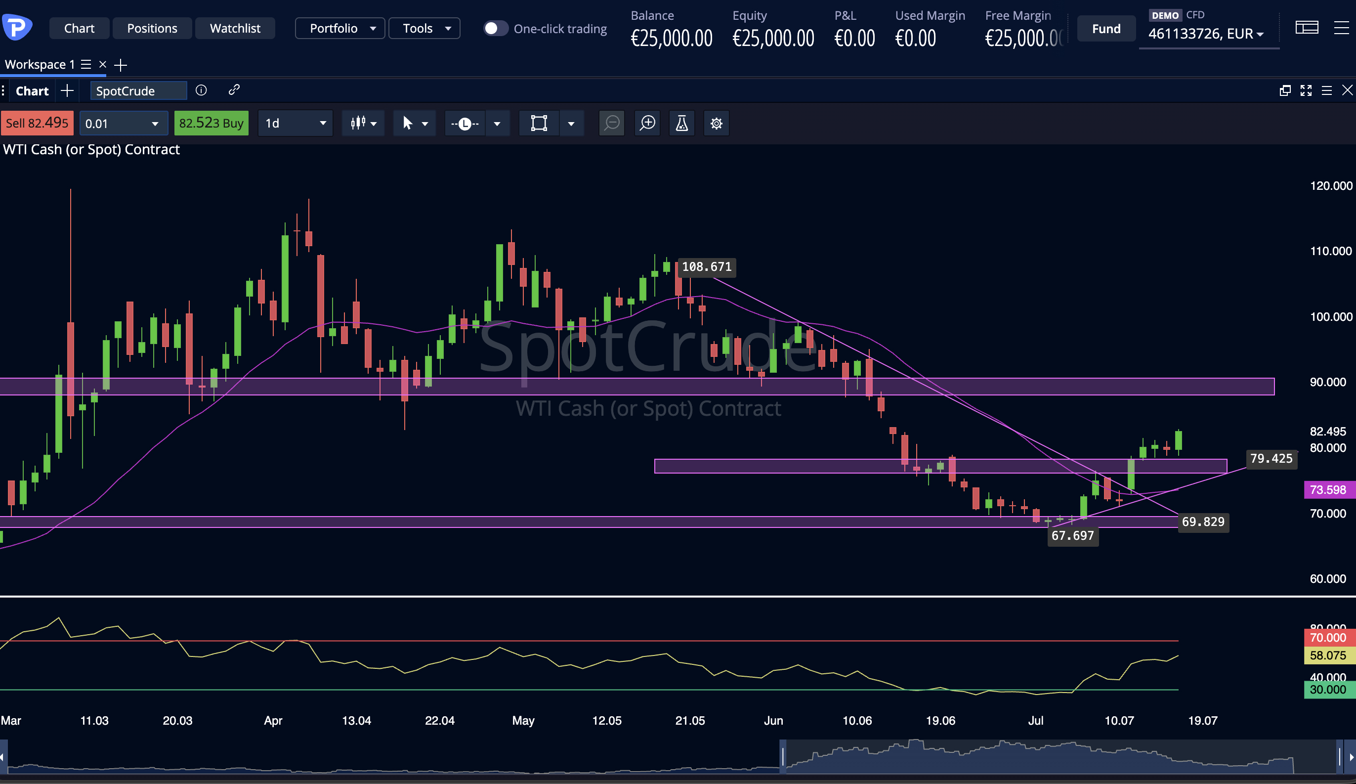The height and width of the screenshot is (784, 1356).
Task: Expand the chart template dropdown arrow
Action: pos(571,124)
